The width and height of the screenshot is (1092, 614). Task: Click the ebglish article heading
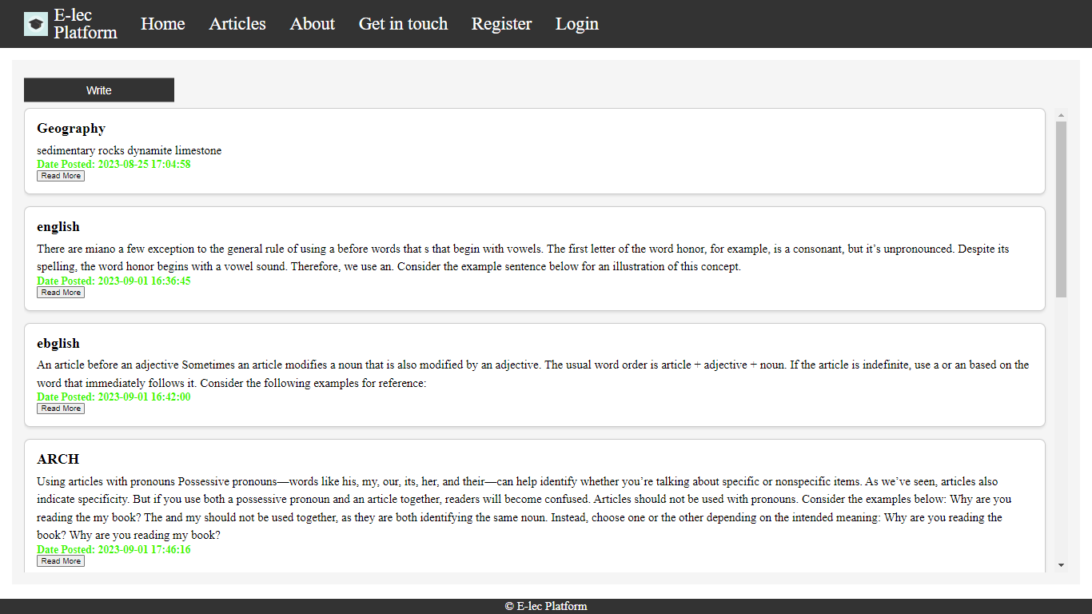pos(58,344)
